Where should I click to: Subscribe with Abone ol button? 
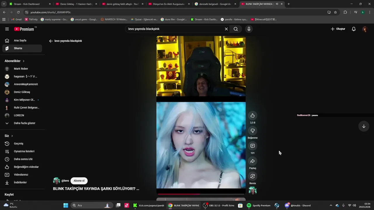coord(79,181)
